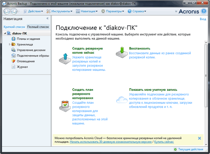Click the scrollbar up arrow
The width and height of the screenshot is (210, 154).
point(206,43)
